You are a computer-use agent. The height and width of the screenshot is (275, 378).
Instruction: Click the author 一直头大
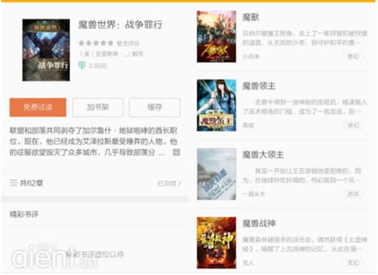tap(254, 194)
